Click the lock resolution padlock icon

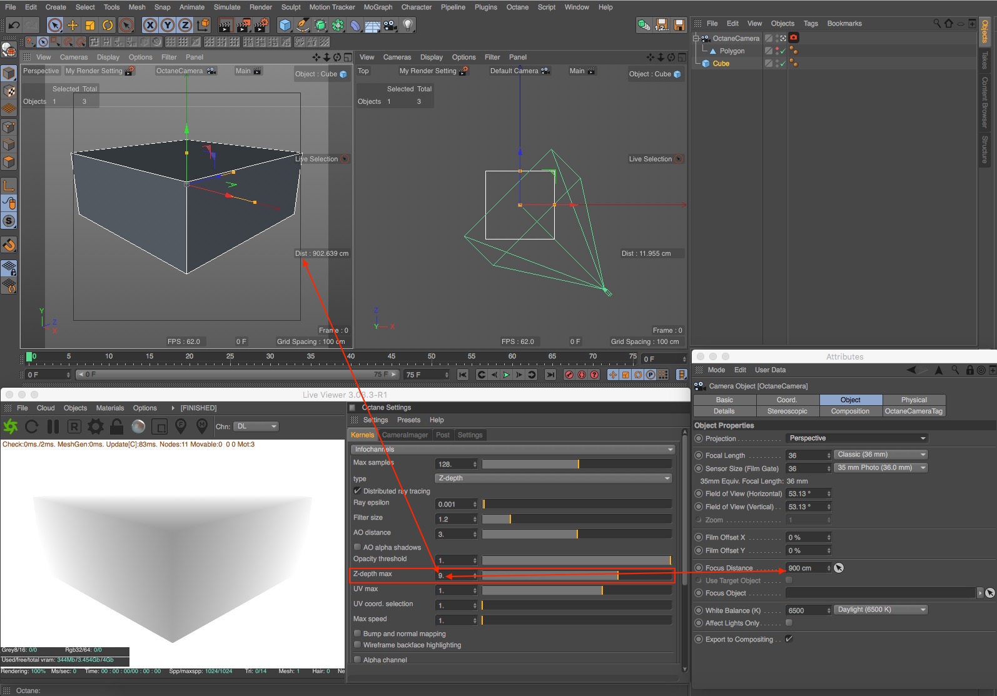[x=117, y=426]
